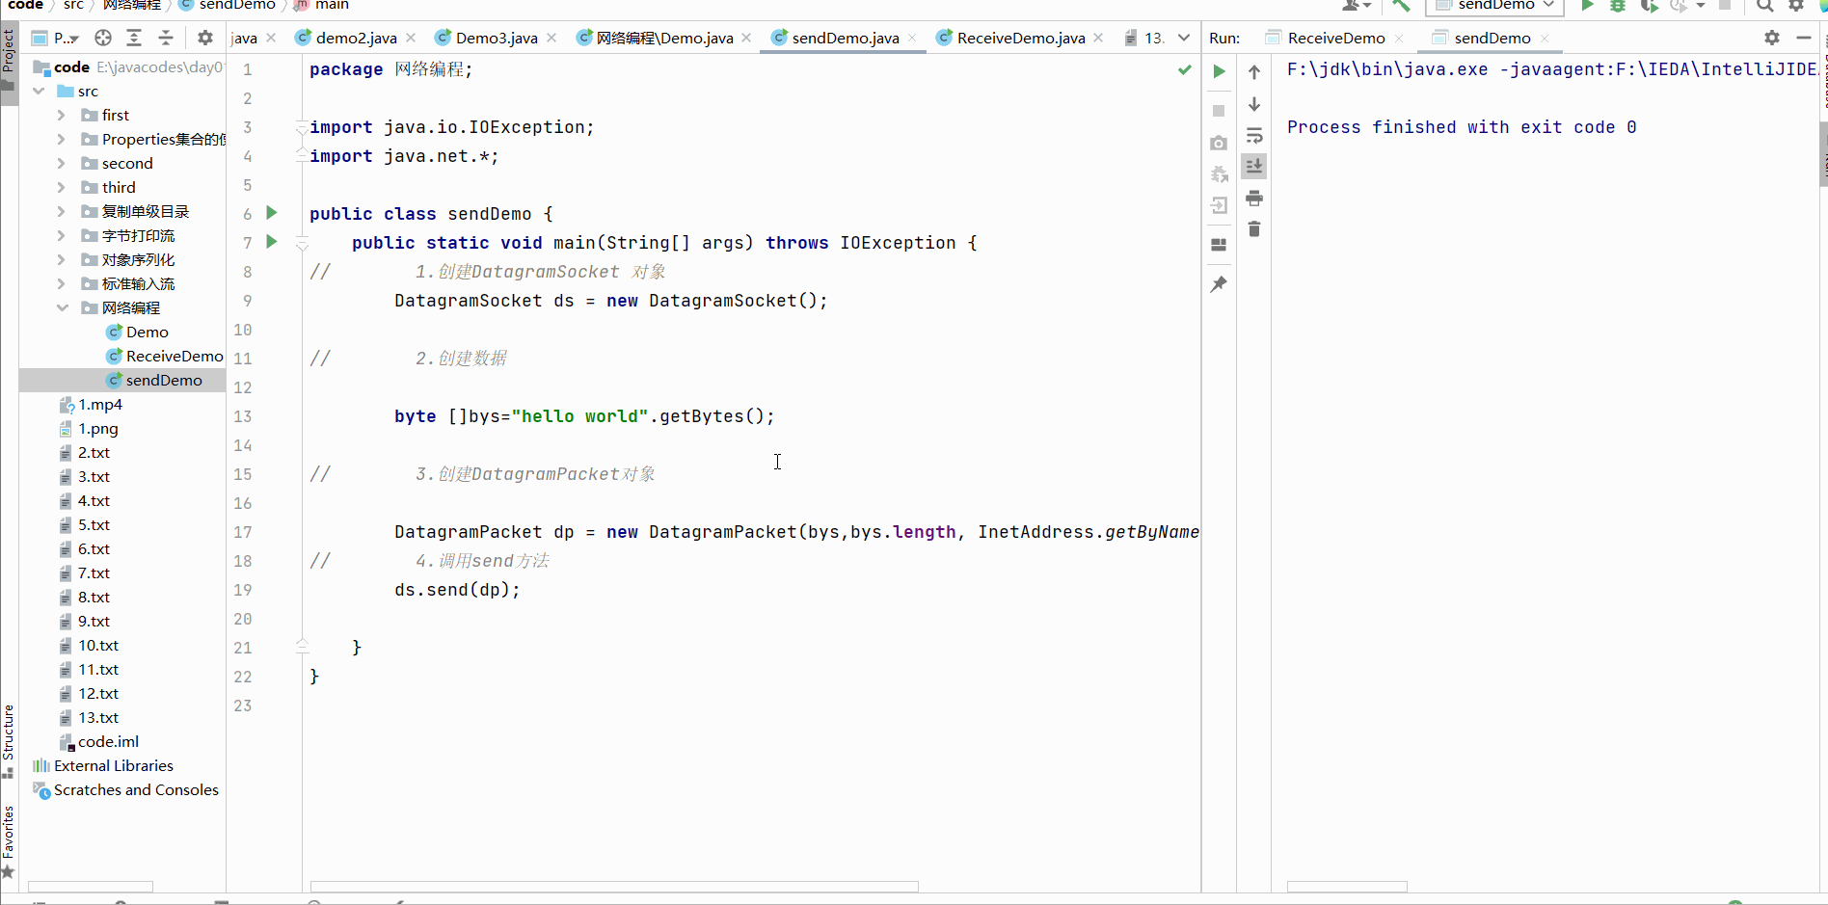Click the src breadcrumb
The height and width of the screenshot is (905, 1828).
pyautogui.click(x=74, y=5)
